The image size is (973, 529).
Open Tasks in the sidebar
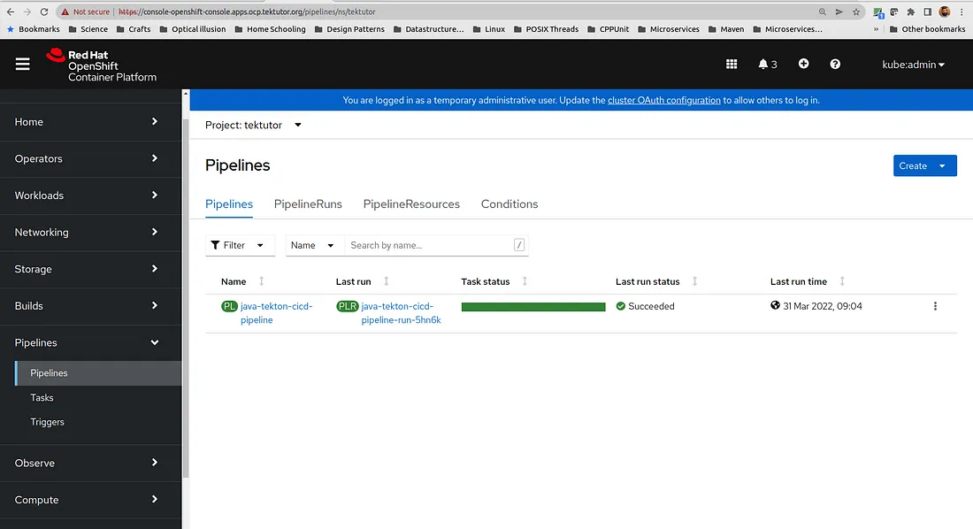(42, 397)
